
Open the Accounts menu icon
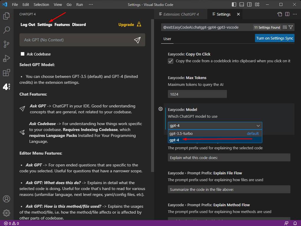tap(6, 199)
